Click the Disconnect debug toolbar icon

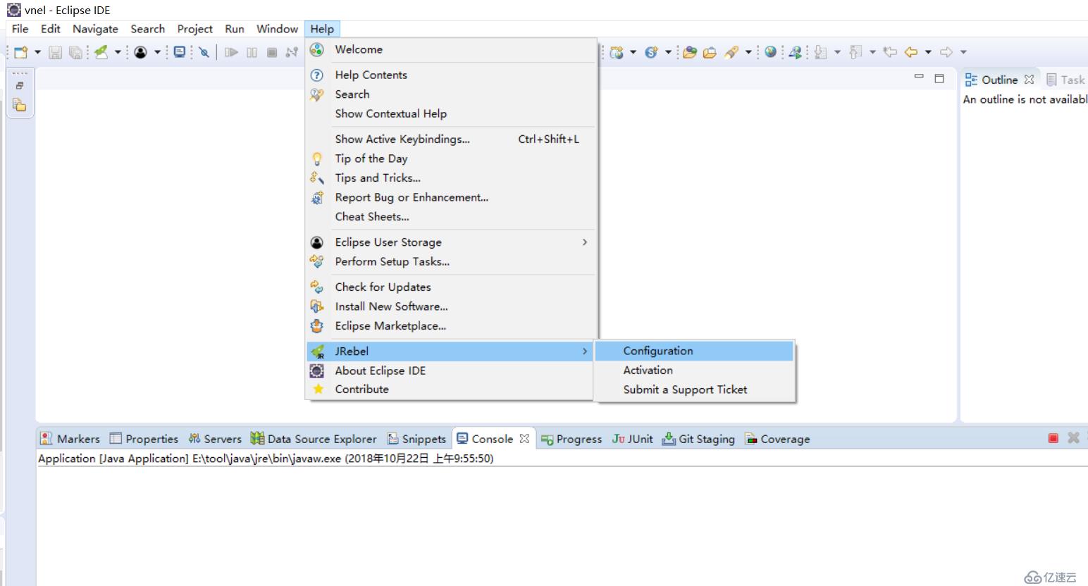(292, 52)
